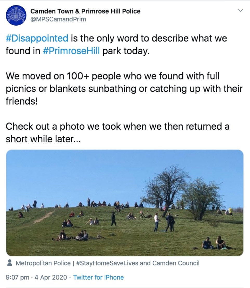Viewport: 250px width, 288px height.
Task: Click the 'Check out a photo' paragraph text
Action: (x=117, y=133)
